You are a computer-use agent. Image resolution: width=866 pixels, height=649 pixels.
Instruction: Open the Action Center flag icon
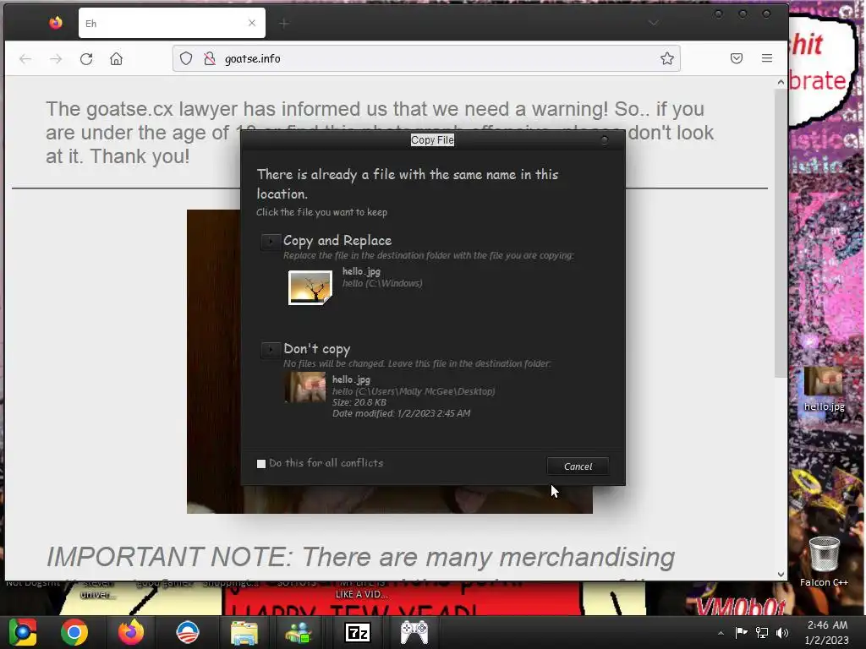pos(741,632)
